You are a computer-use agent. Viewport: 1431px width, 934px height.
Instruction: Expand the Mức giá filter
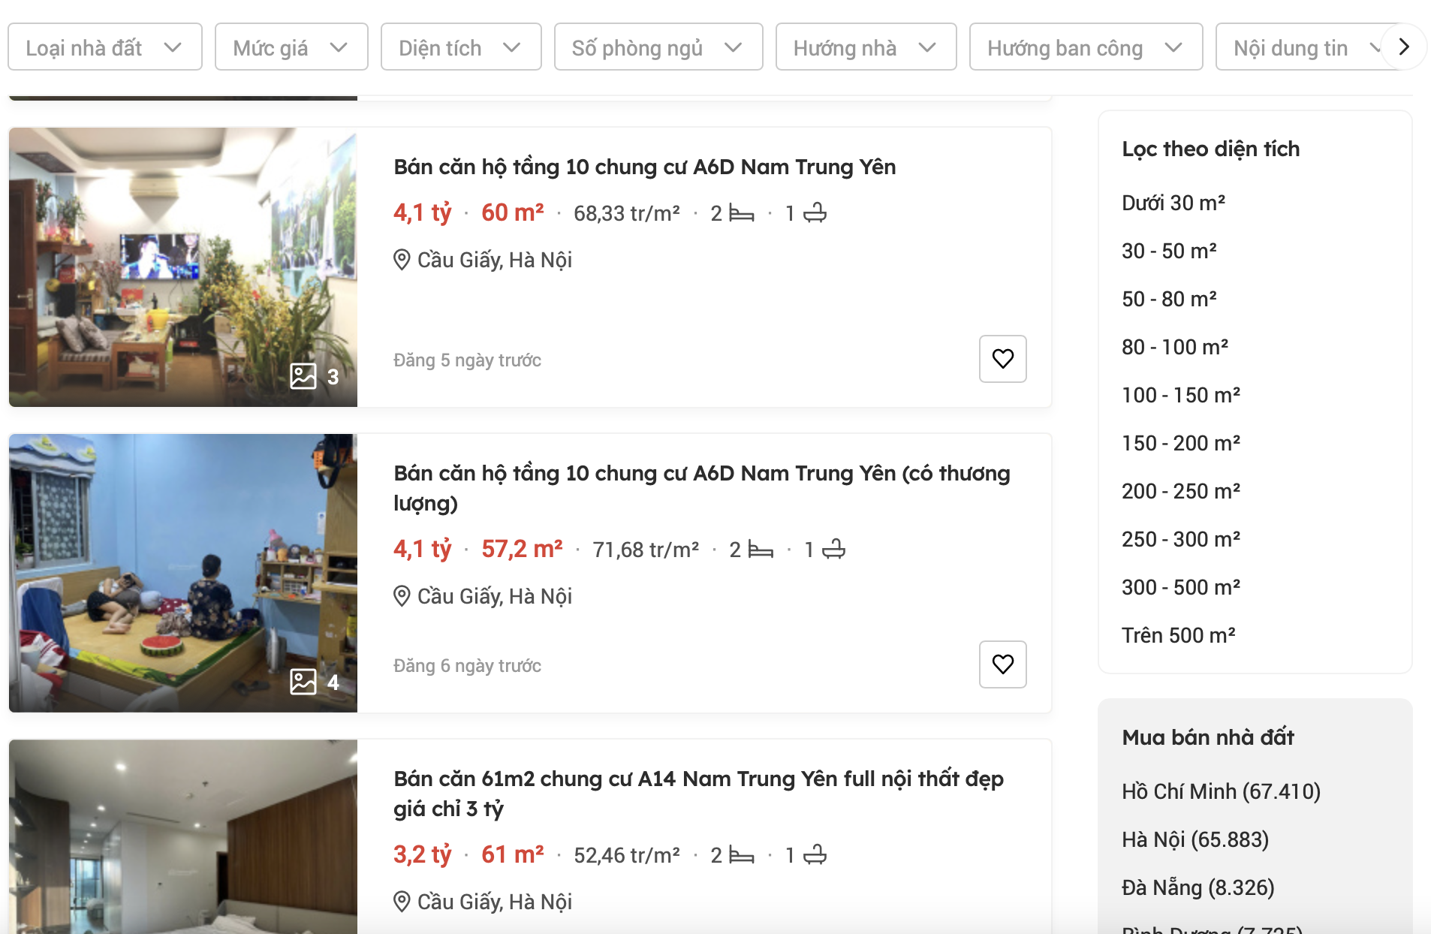click(291, 47)
